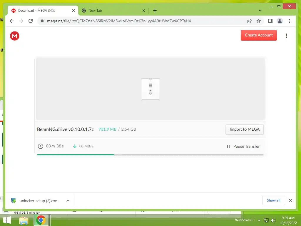The height and width of the screenshot is (226, 301).
Task: Open the MEGA page options menu
Action: (x=286, y=36)
